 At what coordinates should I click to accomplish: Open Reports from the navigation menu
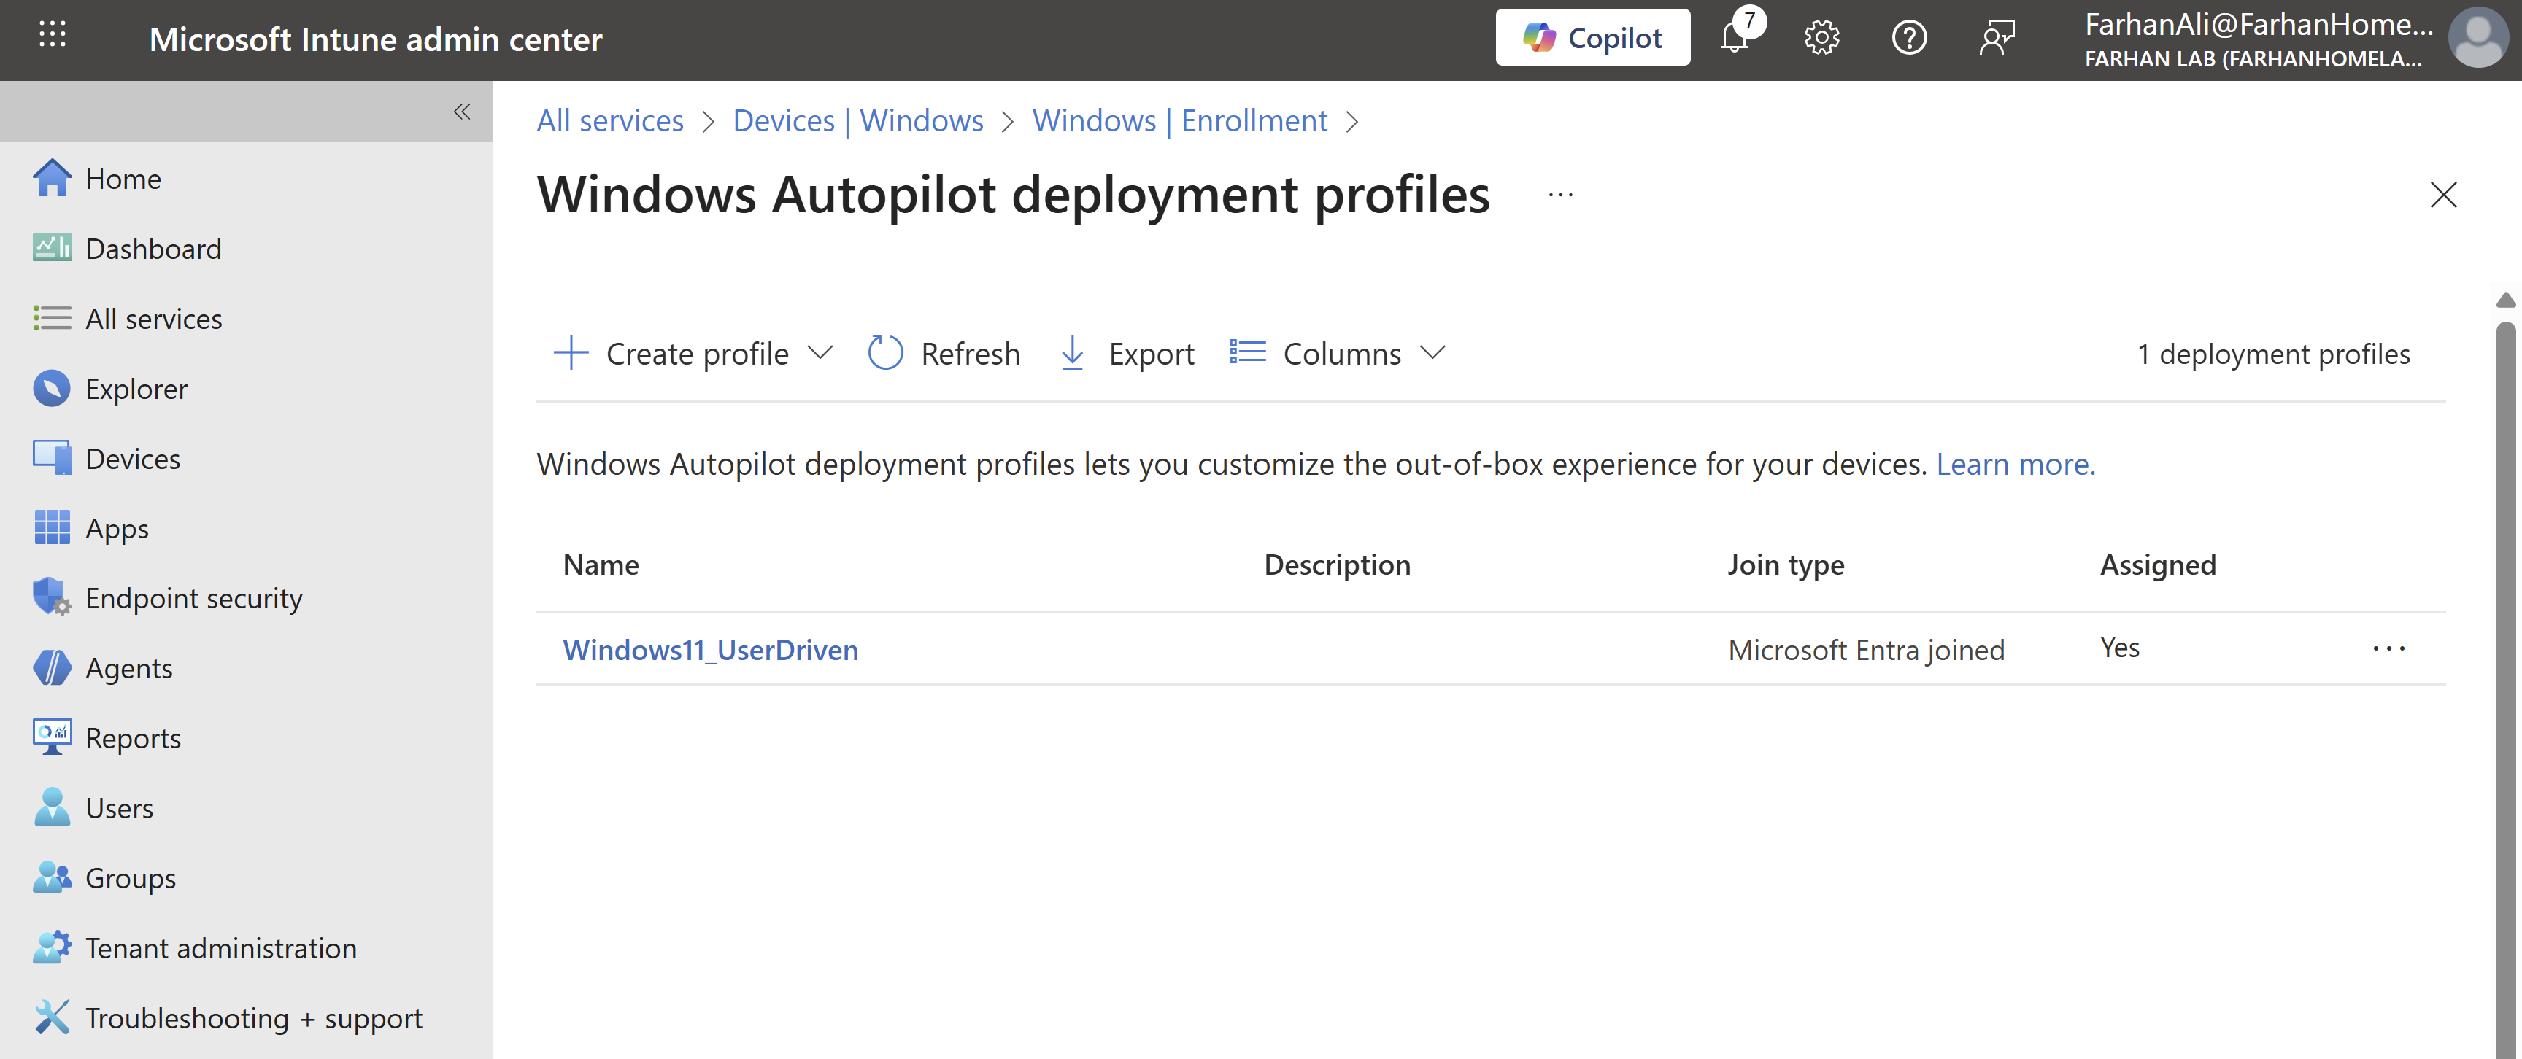(x=132, y=738)
